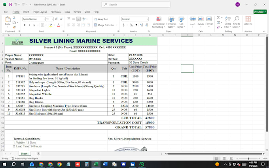Expand Cell Styles gallery
Image resolution: width=269 pixels, height=168 pixels.
point(181,22)
